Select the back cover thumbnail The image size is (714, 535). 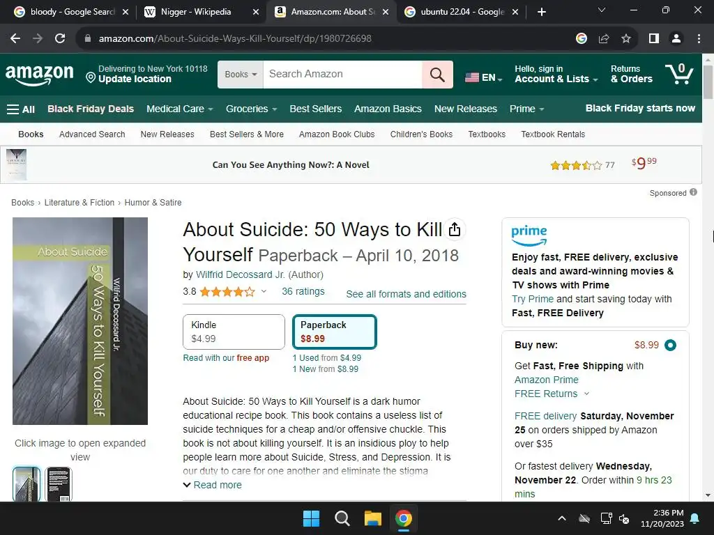point(59,484)
